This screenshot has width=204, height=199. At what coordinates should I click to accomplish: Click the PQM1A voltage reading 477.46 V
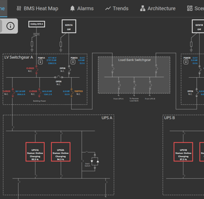click(x=52, y=58)
